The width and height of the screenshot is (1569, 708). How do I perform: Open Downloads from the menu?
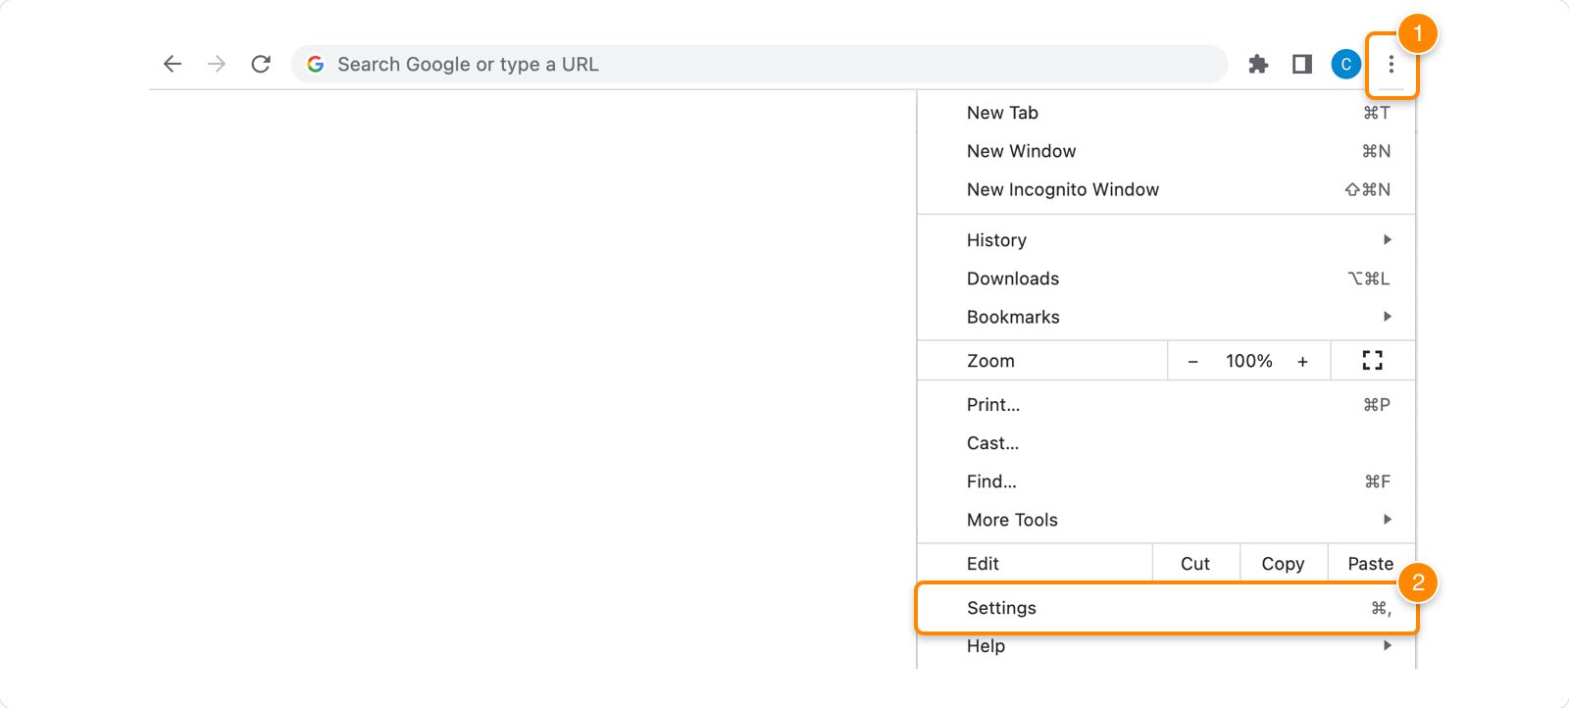point(1013,278)
